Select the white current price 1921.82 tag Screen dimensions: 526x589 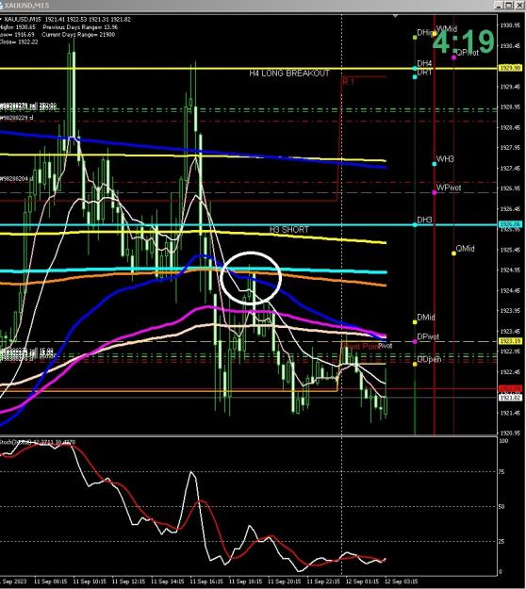[510, 397]
